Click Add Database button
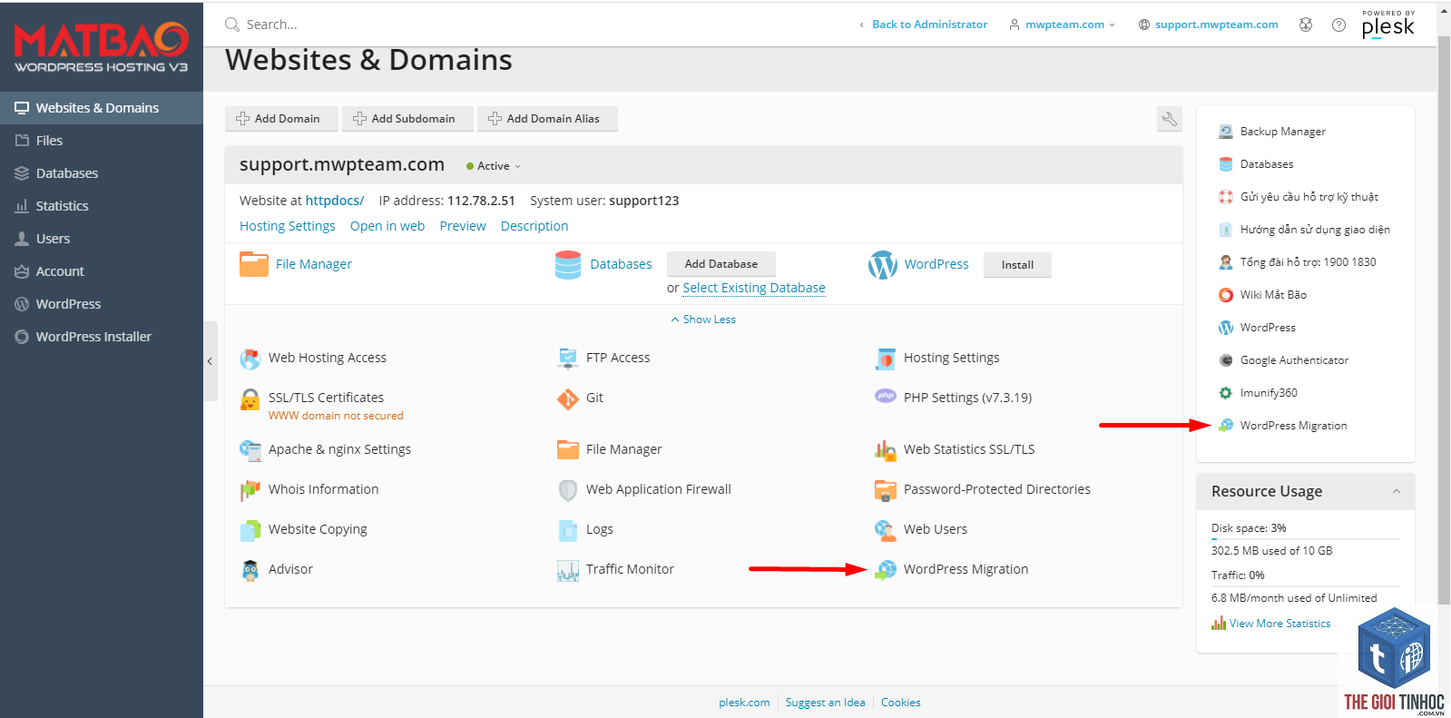This screenshot has height=718, width=1451. [x=721, y=264]
